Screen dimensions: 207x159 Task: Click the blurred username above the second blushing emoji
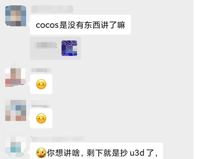click(x=41, y=104)
